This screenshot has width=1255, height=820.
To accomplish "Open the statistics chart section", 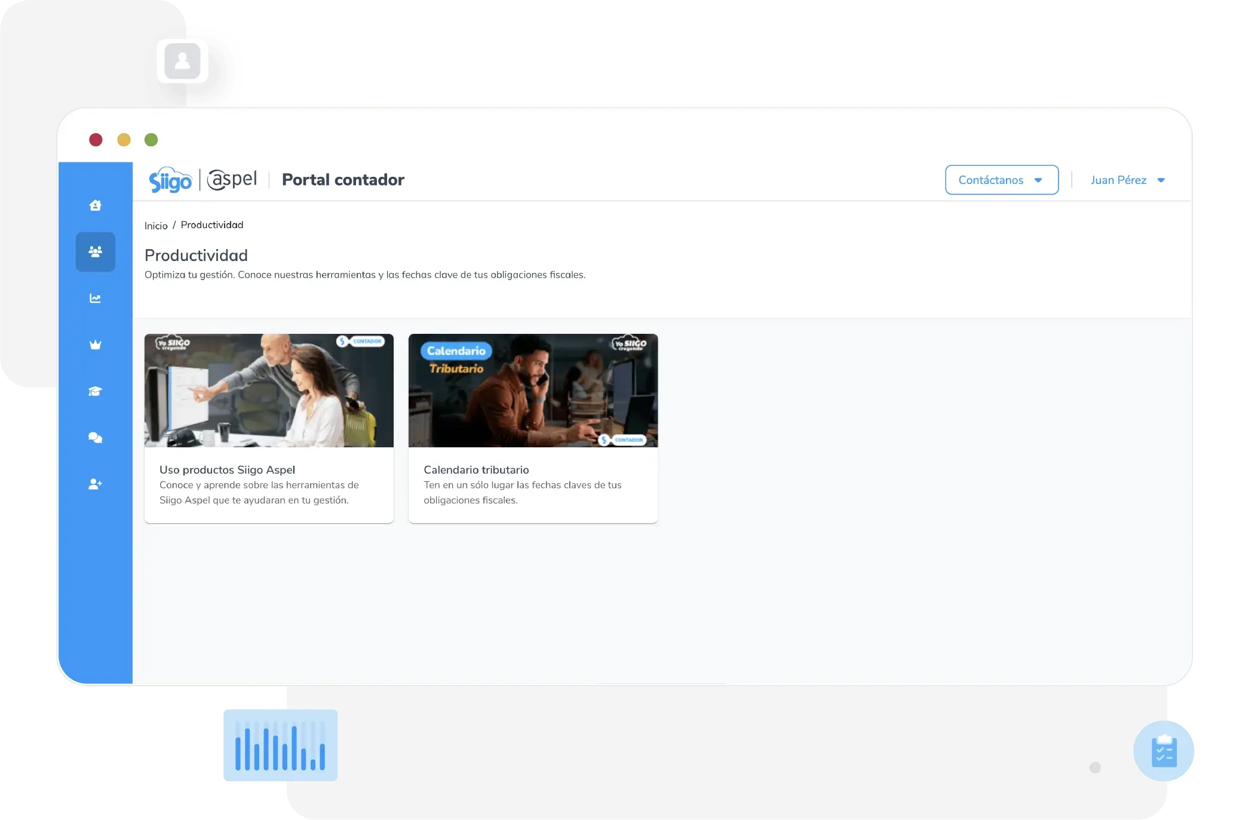I will pos(95,298).
